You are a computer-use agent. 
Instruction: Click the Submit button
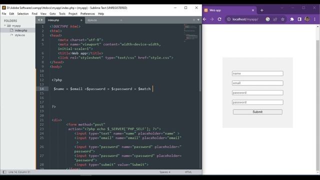click(x=257, y=112)
